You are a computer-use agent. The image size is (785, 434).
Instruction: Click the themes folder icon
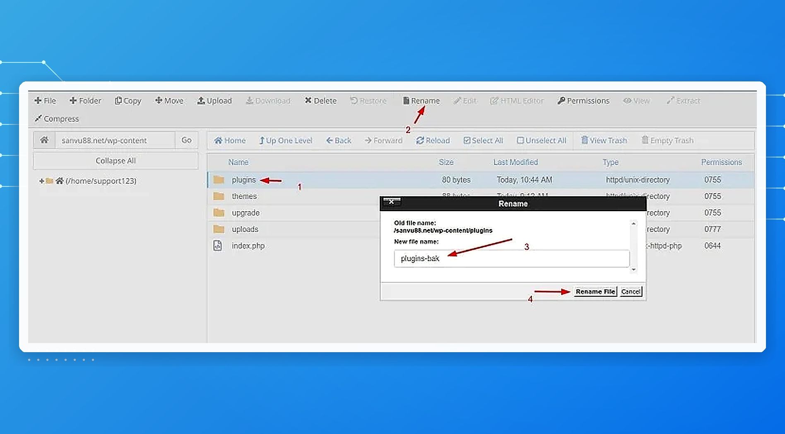219,196
